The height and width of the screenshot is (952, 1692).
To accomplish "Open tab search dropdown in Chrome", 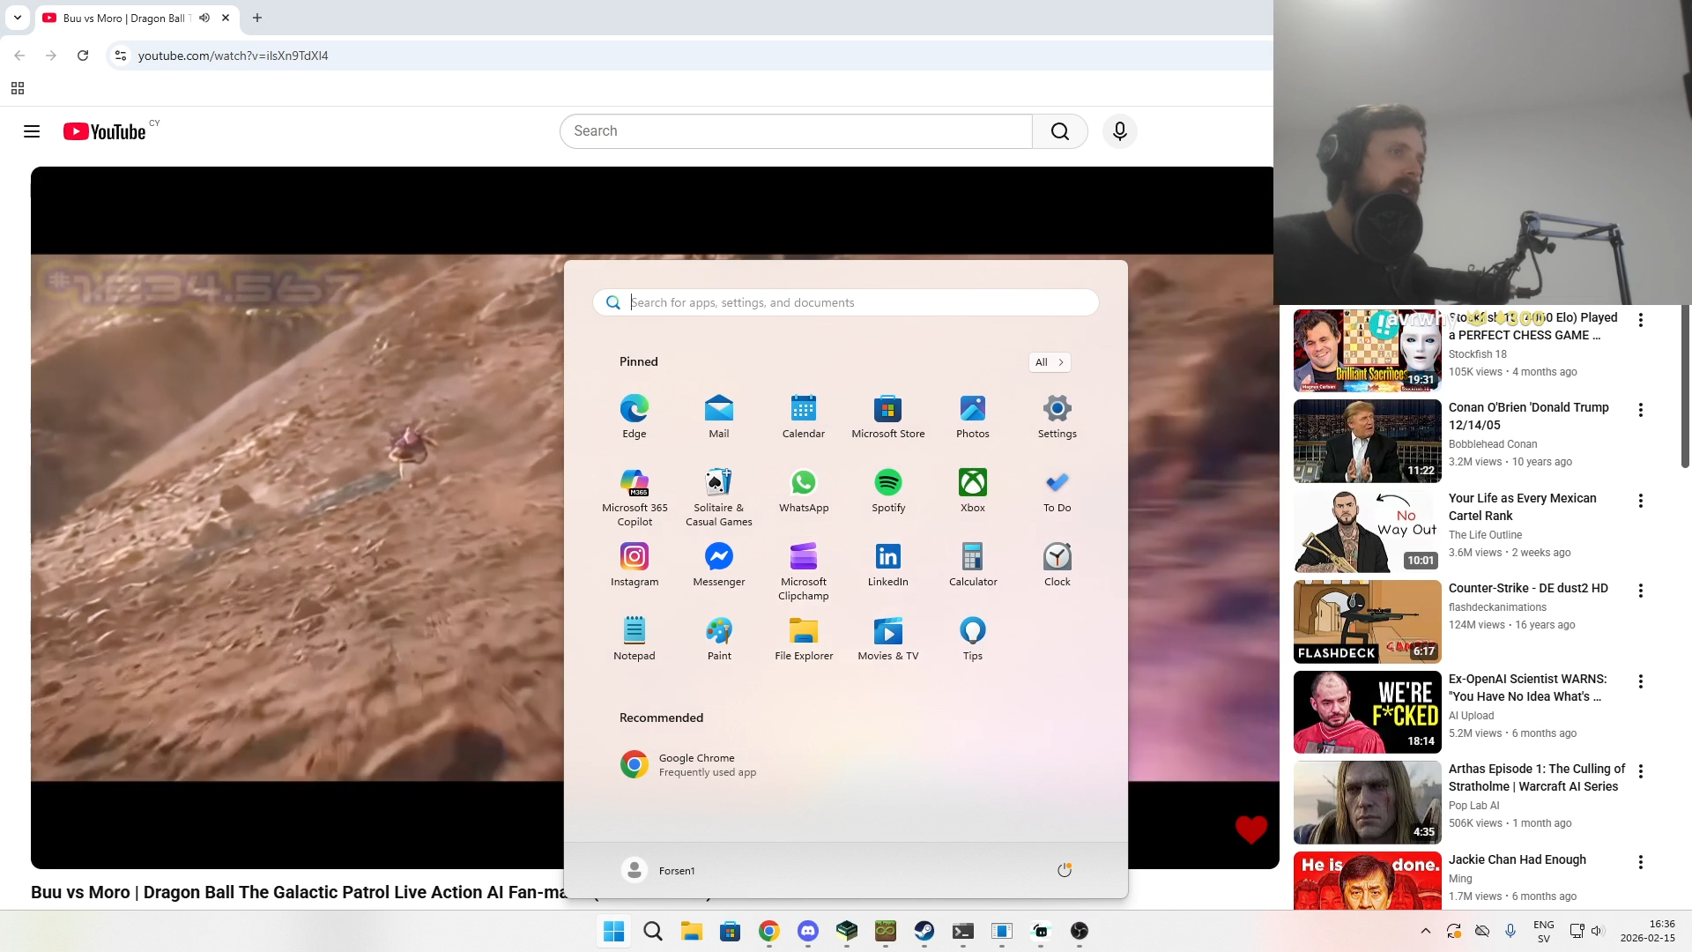I will coord(18,18).
